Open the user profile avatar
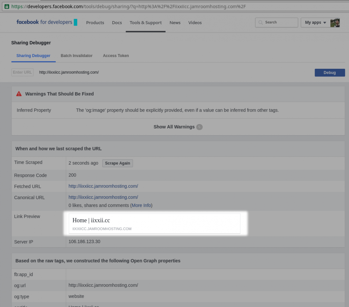 335,23
